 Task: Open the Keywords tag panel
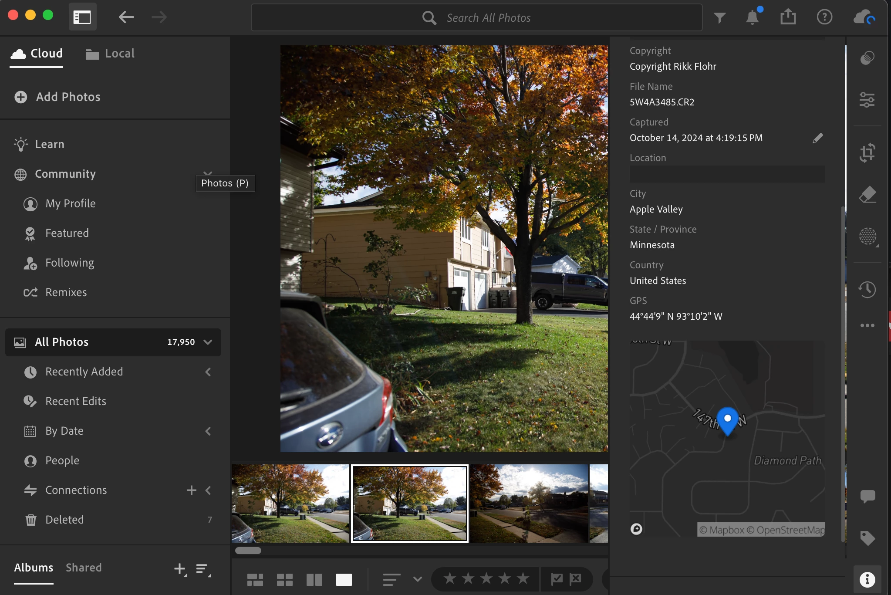point(867,538)
